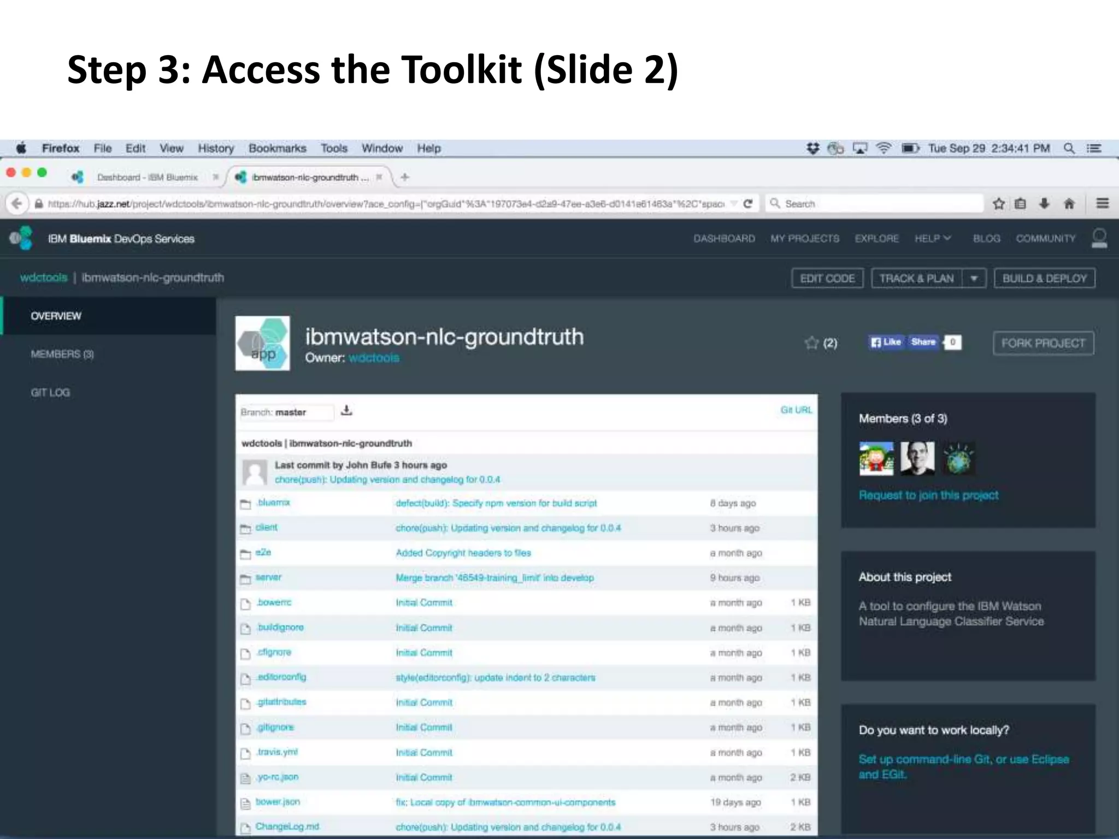Screen dimensions: 1119x839
Task: Click the project app hexagon logo
Action: coord(262,343)
